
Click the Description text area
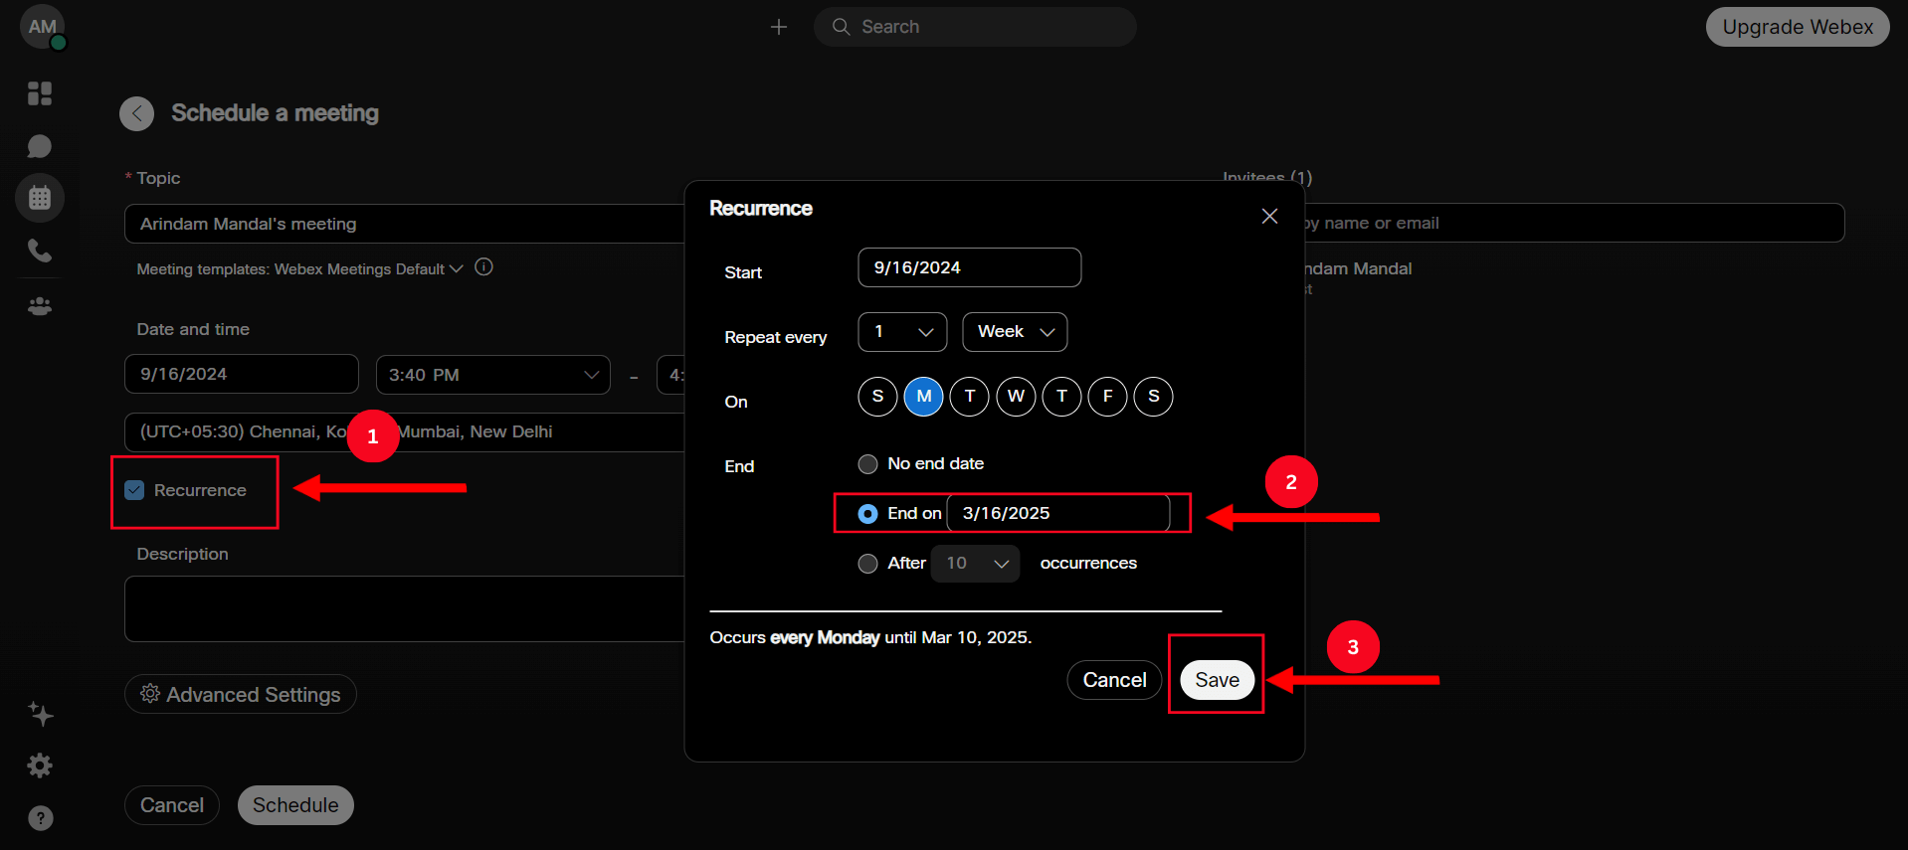[404, 608]
